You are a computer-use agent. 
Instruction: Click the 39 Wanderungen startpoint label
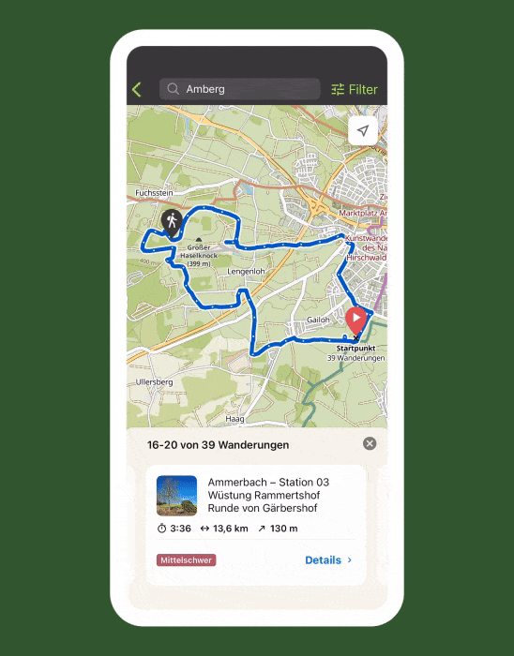pos(355,358)
